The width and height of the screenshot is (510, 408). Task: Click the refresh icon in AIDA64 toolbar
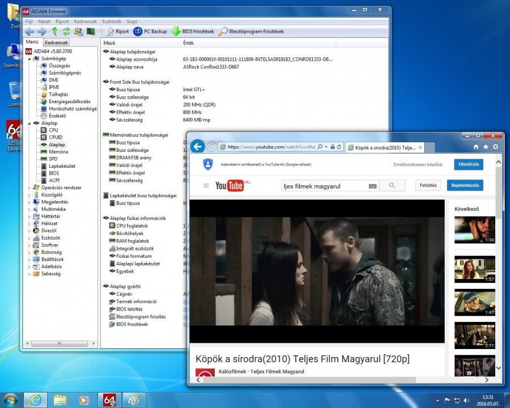66,32
